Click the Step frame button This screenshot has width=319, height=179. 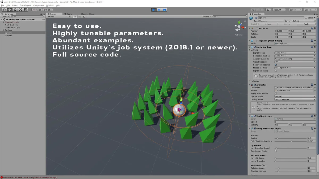click(x=165, y=10)
